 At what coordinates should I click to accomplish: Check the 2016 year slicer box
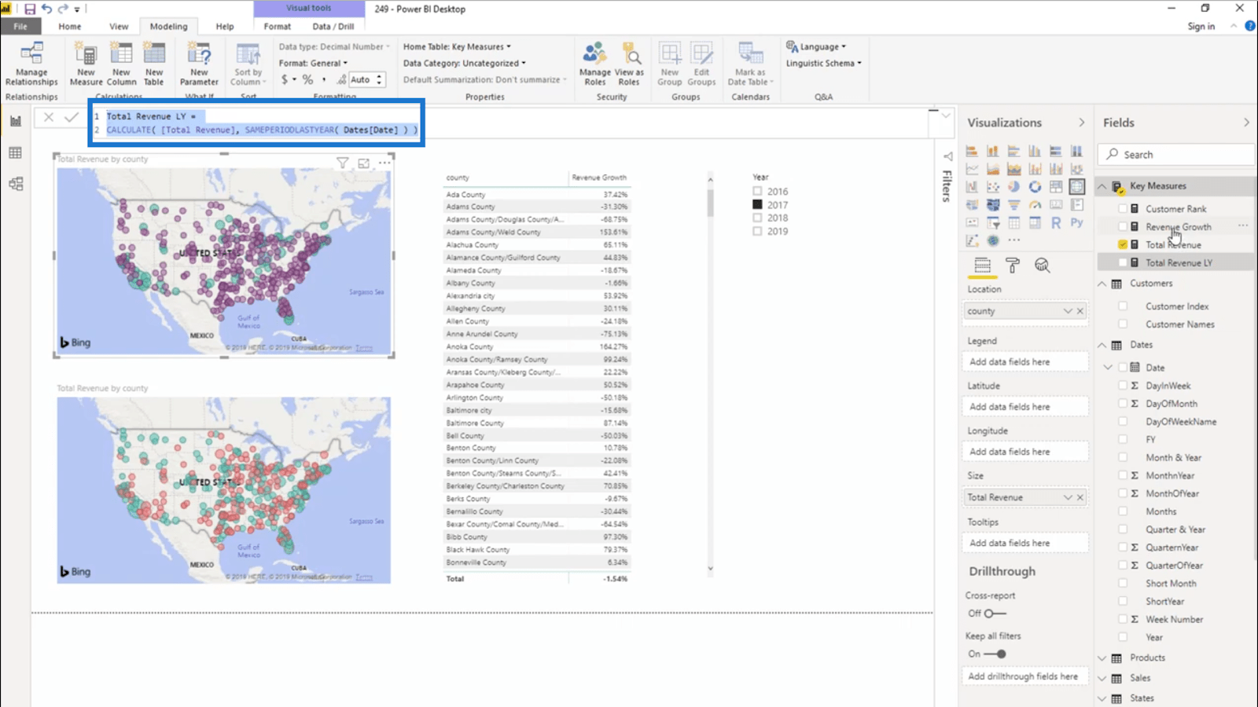click(x=757, y=191)
